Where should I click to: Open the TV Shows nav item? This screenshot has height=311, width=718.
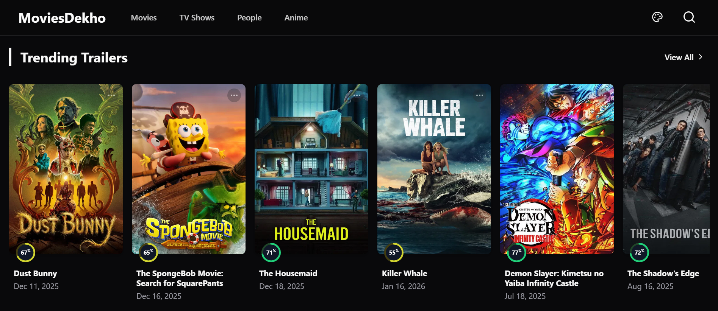[197, 18]
